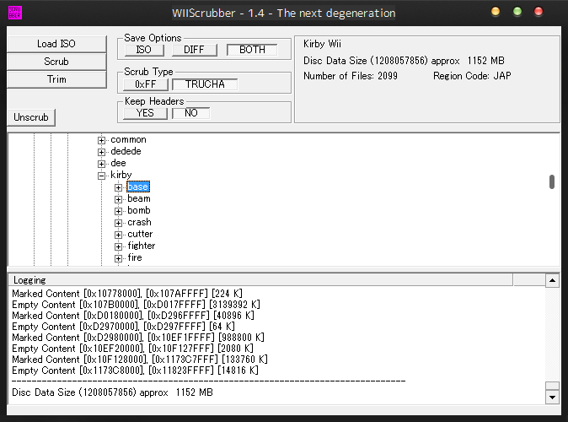This screenshot has height=422, width=568.
Task: Select the fire tree item
Action: point(135,257)
